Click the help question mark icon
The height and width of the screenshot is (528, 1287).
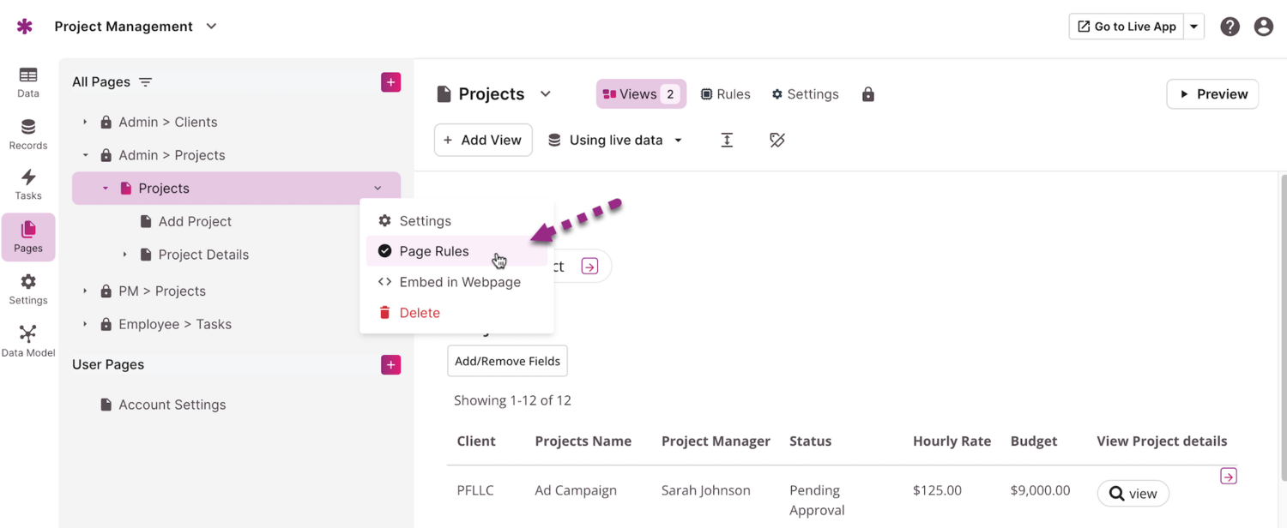(1230, 27)
